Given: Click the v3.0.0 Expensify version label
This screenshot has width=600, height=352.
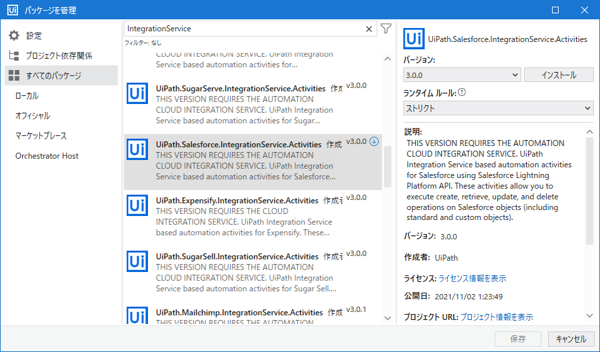Looking at the screenshot, I should (x=356, y=197).
